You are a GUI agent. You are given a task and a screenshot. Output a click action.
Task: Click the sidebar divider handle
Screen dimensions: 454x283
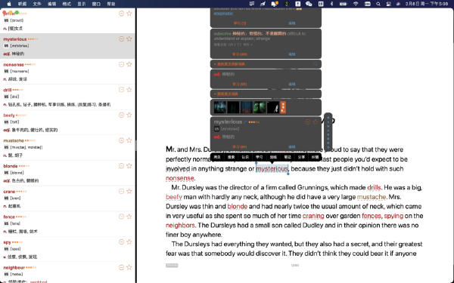coord(135,145)
